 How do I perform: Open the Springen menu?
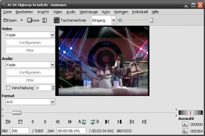coord(121,12)
